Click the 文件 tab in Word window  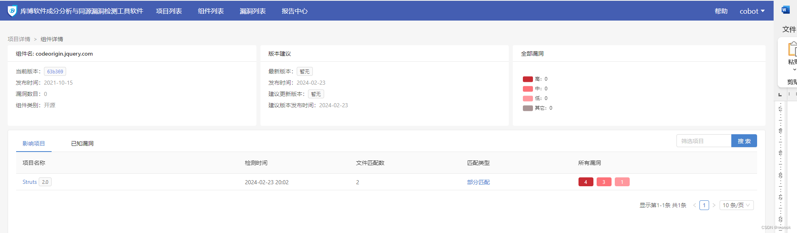789,29
